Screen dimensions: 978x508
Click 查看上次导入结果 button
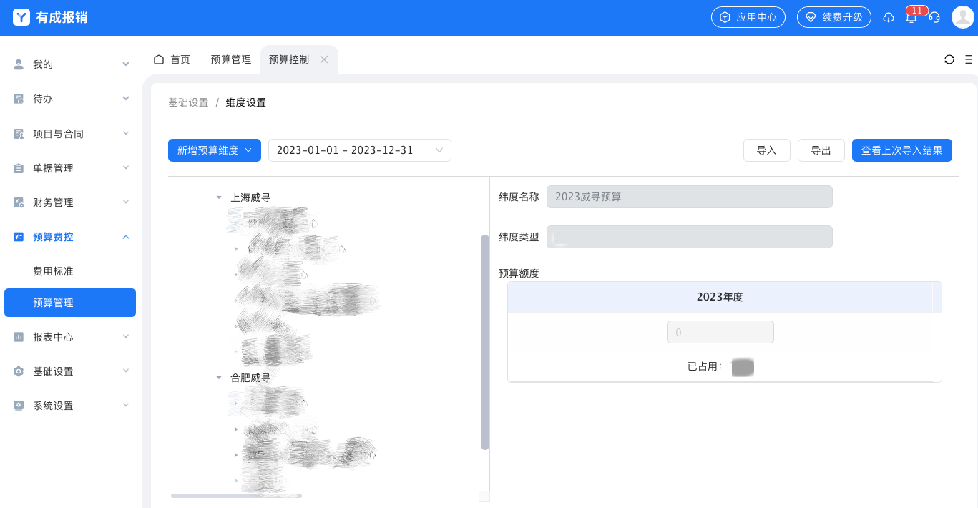pos(901,150)
